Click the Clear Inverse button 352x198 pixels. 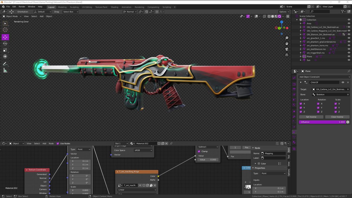(337, 117)
